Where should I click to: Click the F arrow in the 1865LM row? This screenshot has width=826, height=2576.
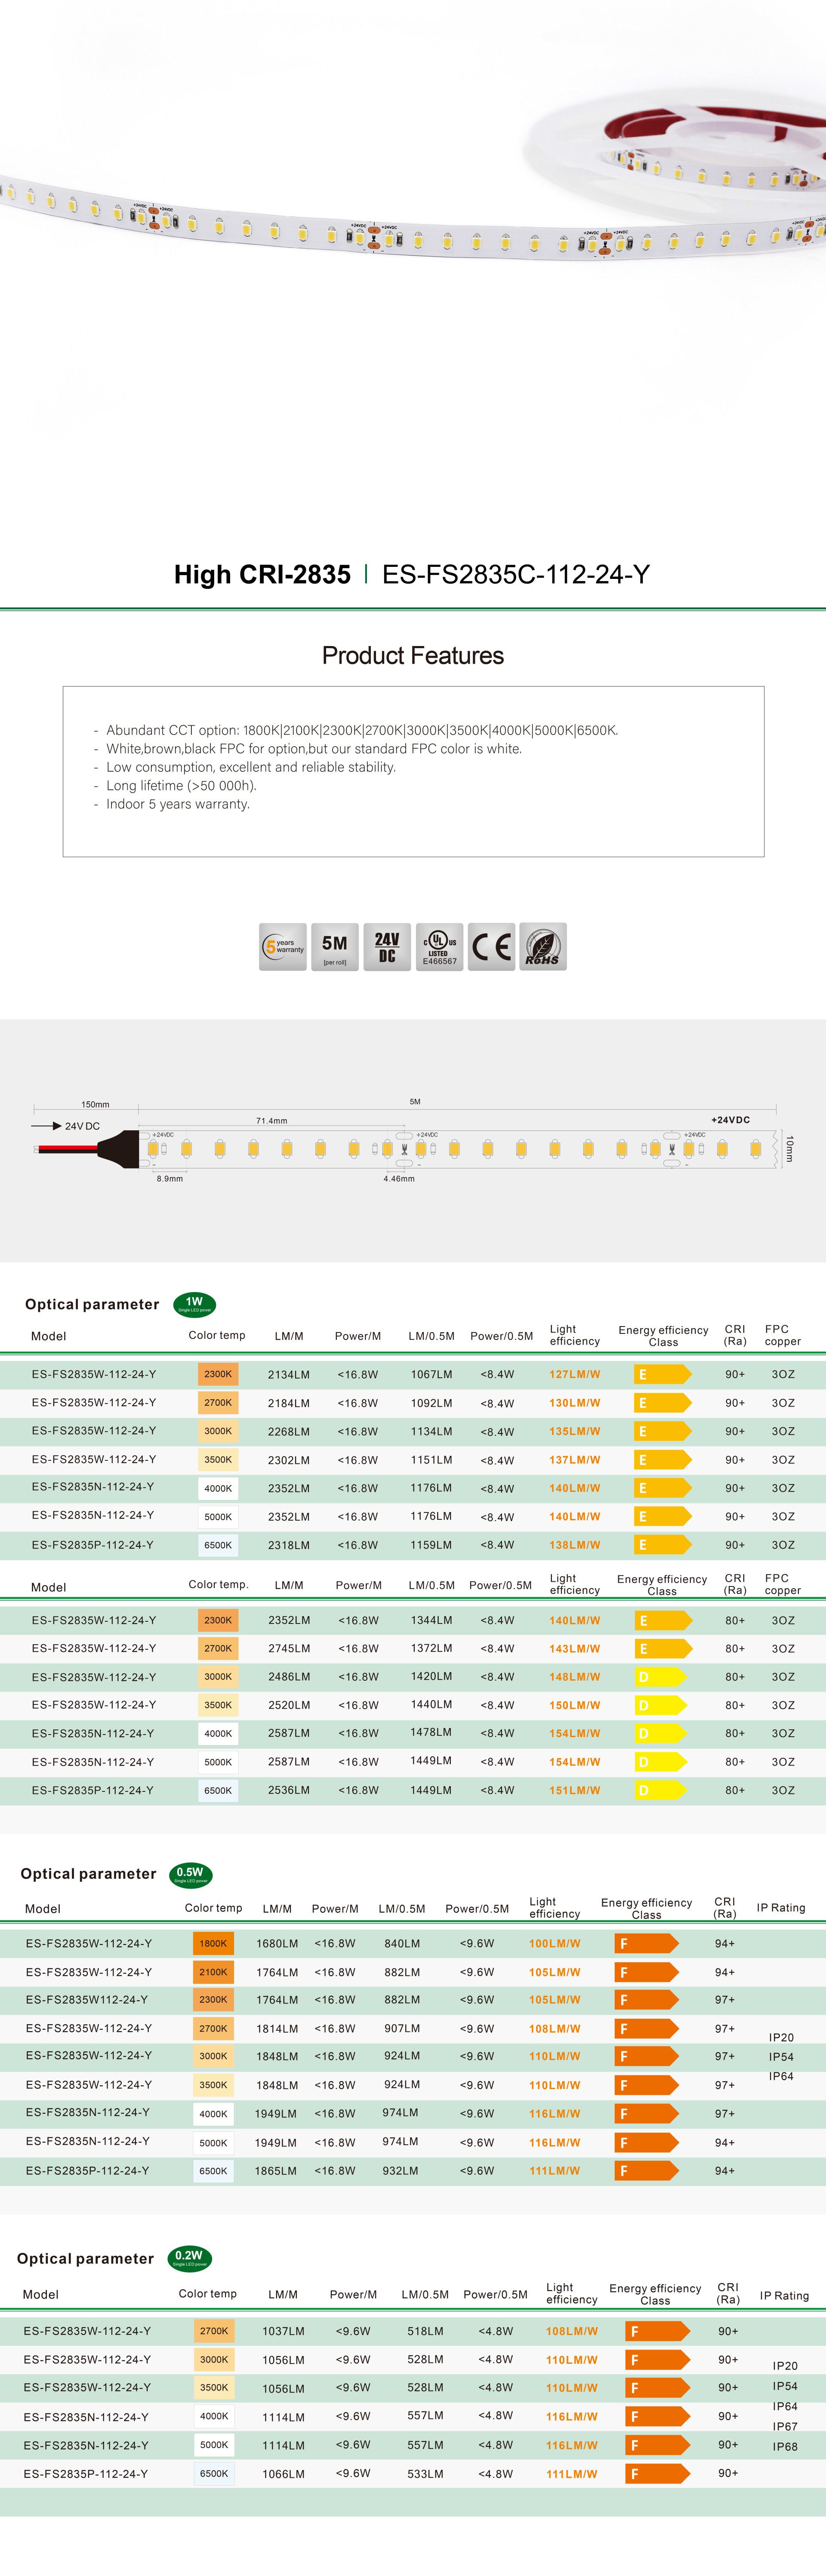pyautogui.click(x=646, y=2171)
